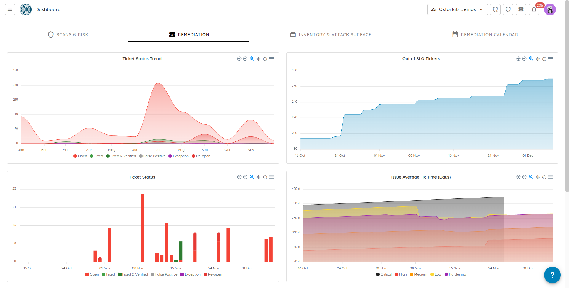Open the hamburger navigation menu
The width and height of the screenshot is (569, 288).
tap(10, 9)
